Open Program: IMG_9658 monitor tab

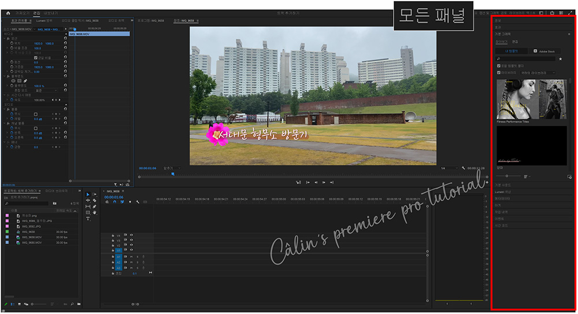[x=151, y=21]
